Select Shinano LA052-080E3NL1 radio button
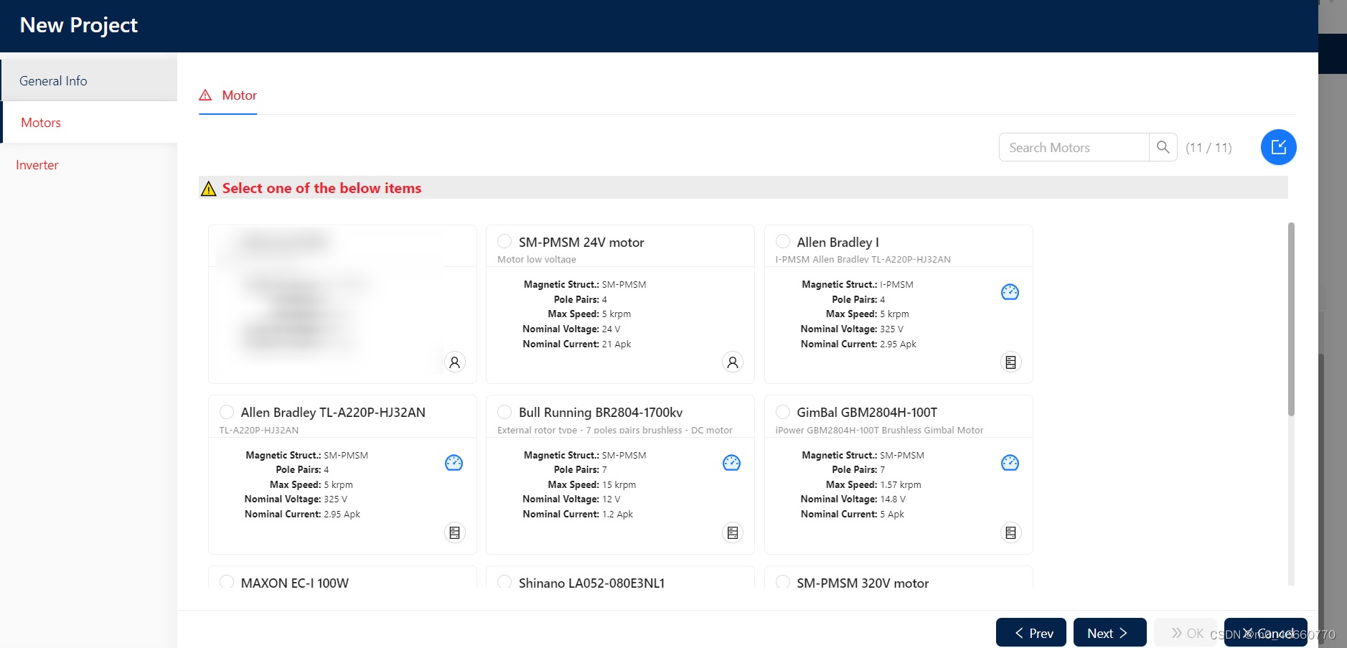Viewport: 1347px width, 648px height. pos(504,582)
